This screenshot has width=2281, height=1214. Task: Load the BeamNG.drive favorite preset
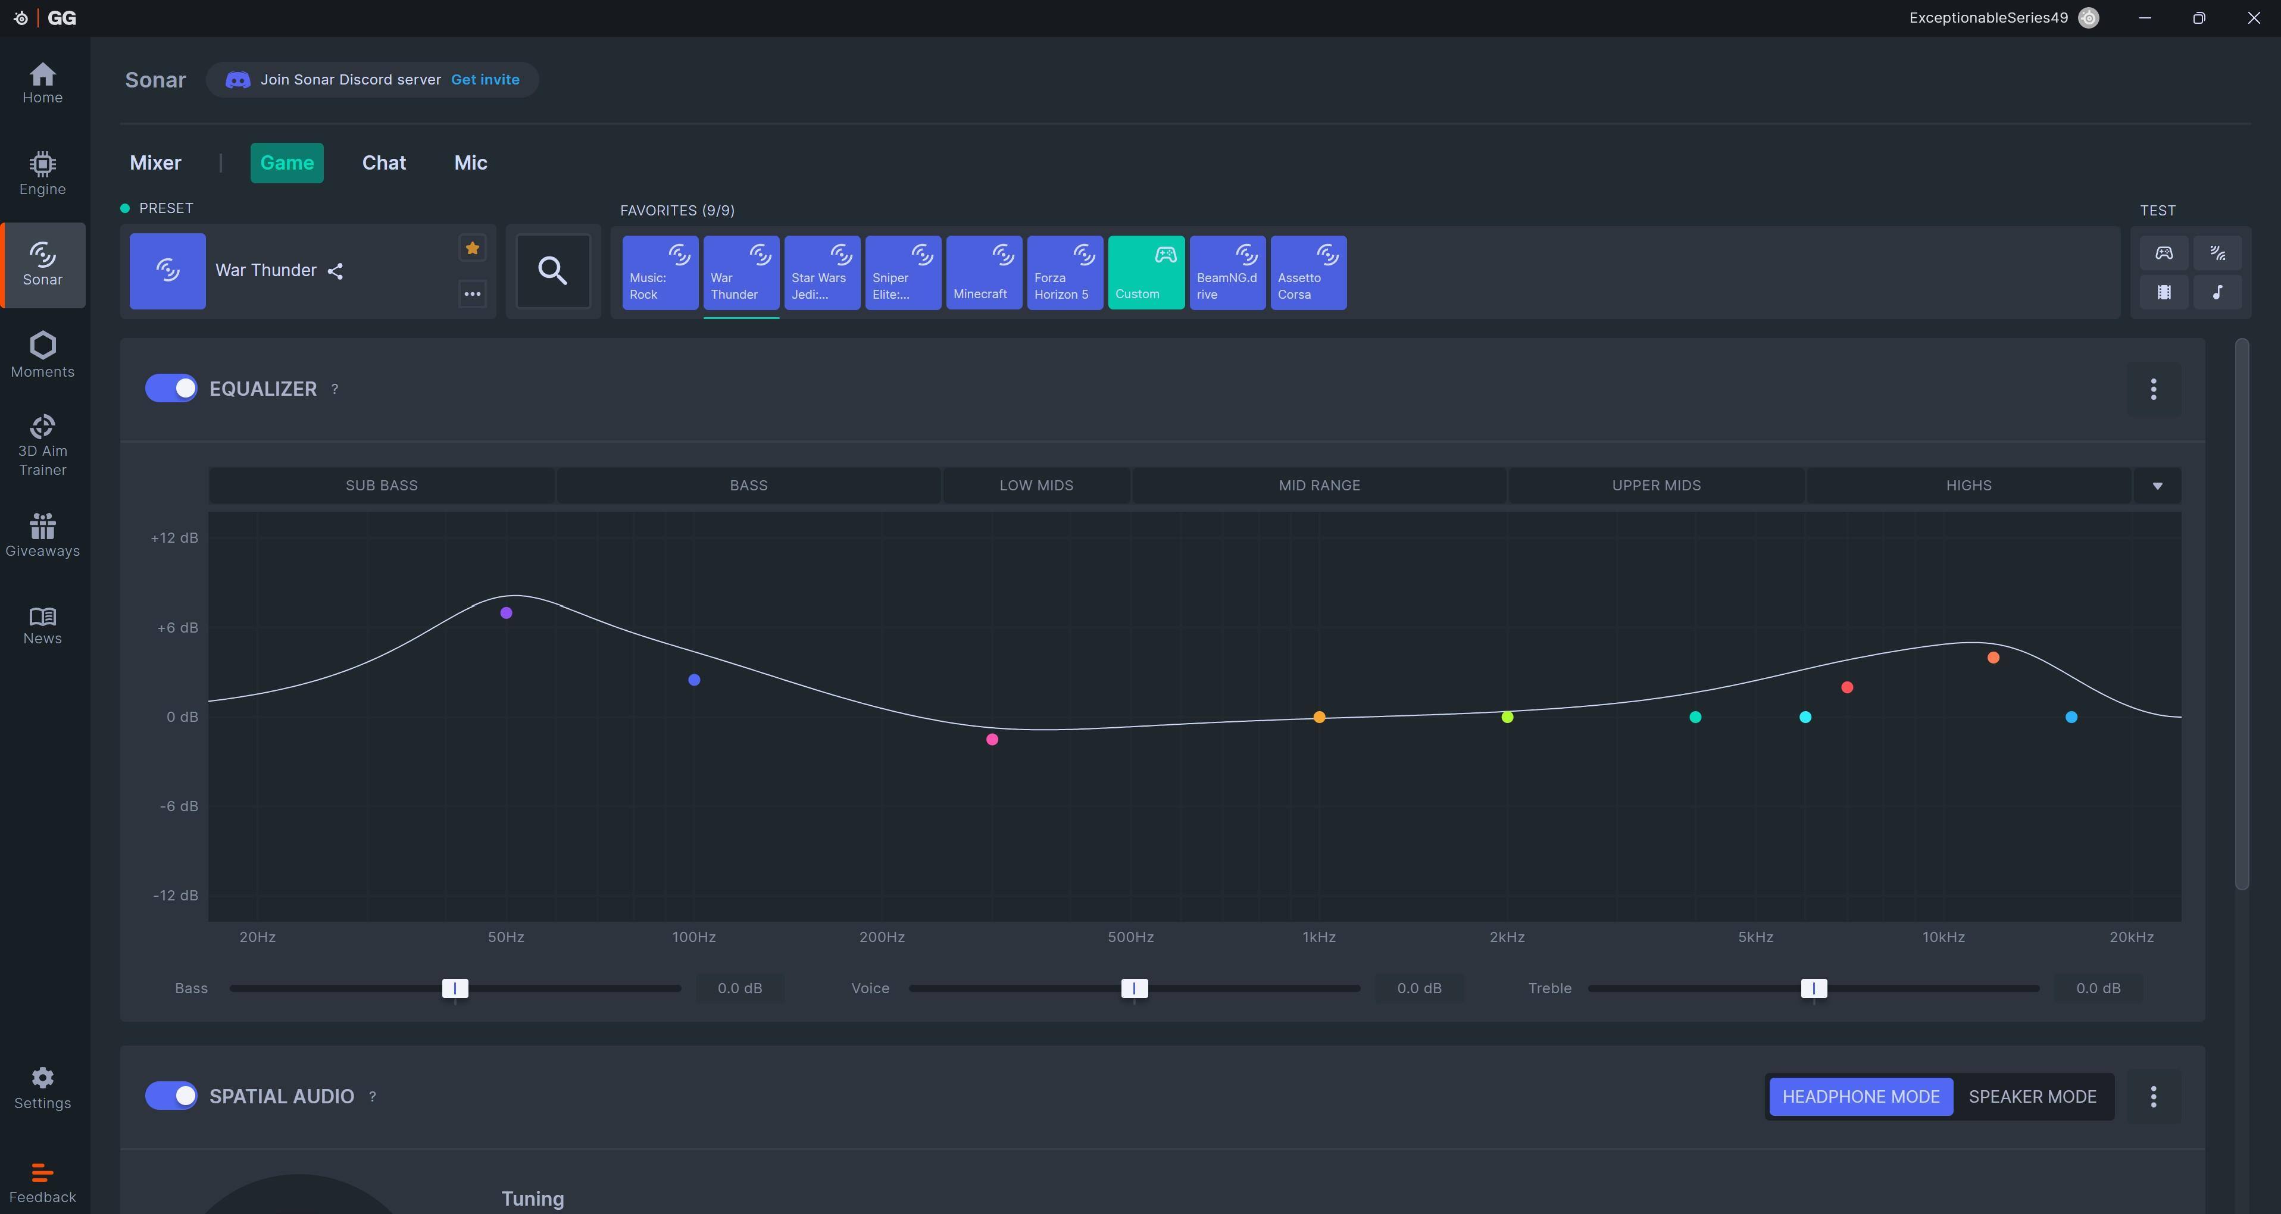click(1227, 273)
